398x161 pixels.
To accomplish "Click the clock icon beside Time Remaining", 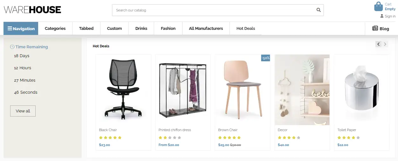I will 12,47.
